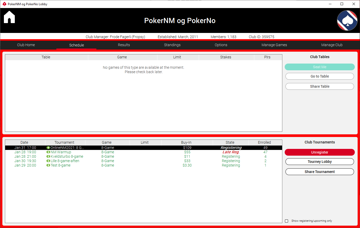This screenshot has width=360, height=228.
Task: Toggle Show registering/upcoming only checkbox
Action: (x=286, y=221)
